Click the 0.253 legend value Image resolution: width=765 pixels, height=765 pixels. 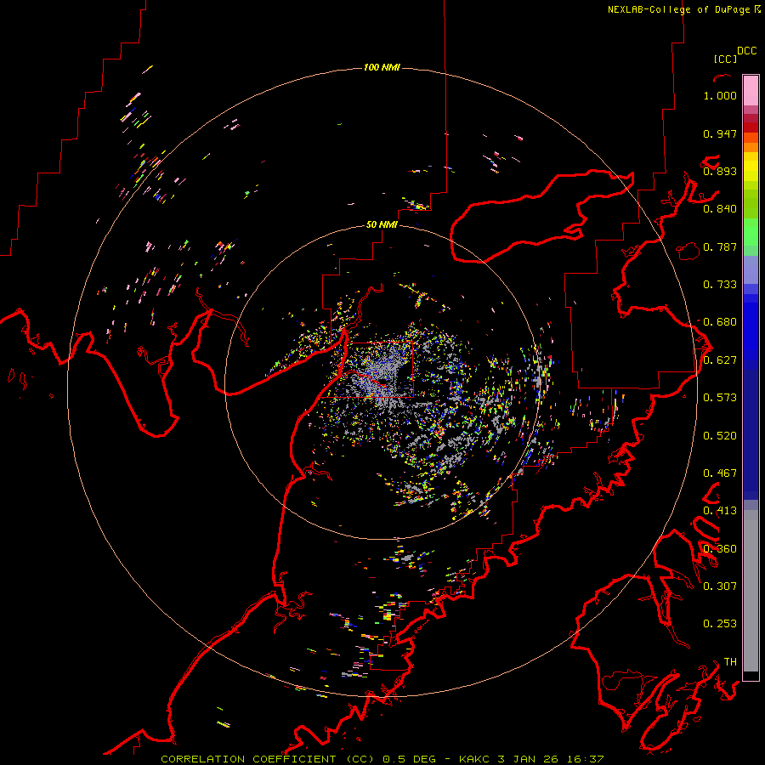[720, 624]
